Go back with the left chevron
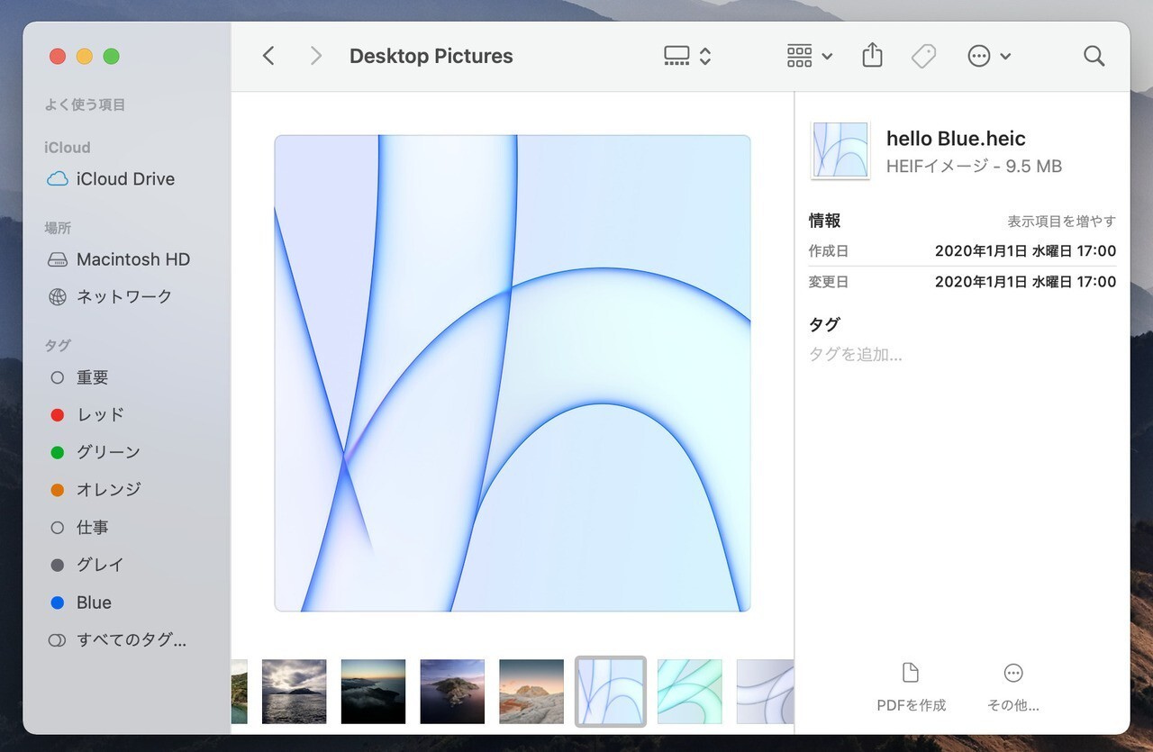Image resolution: width=1153 pixels, height=752 pixels. tap(268, 56)
